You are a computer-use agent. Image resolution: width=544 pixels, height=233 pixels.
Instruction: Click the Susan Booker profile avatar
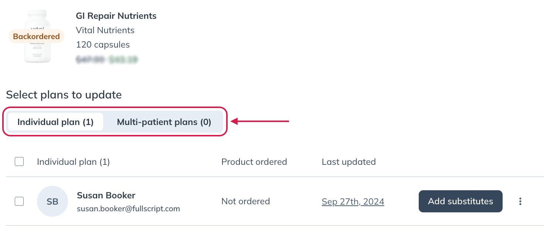click(52, 201)
